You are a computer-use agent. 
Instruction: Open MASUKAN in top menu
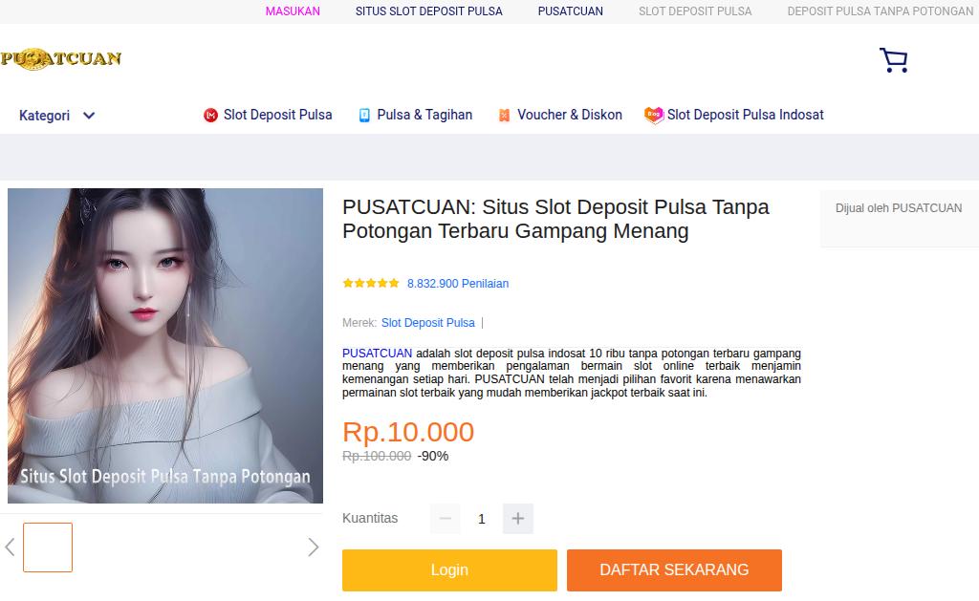293,11
